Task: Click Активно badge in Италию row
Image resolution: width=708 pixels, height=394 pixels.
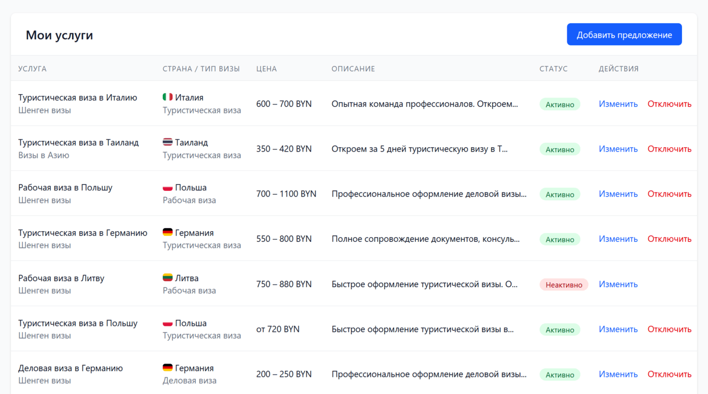Action: click(x=560, y=104)
